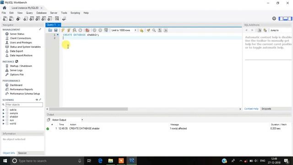
Task: Open Server Logs
Action: coord(16,70)
